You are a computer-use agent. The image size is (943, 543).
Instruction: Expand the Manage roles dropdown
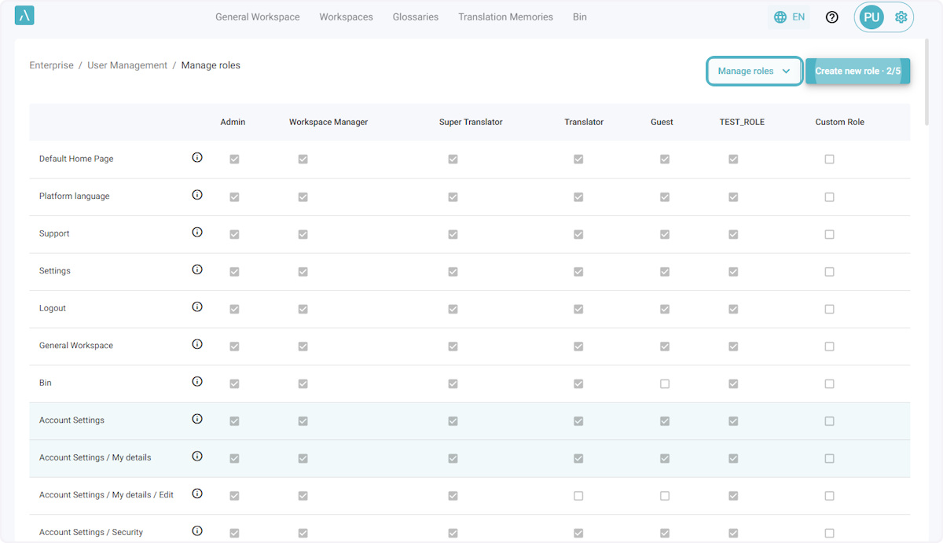point(754,71)
